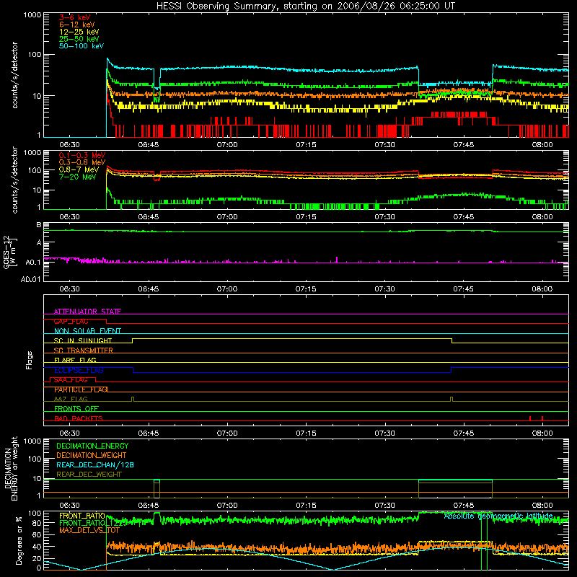Click the A4Z flag pulse near 06:42

tap(133, 400)
